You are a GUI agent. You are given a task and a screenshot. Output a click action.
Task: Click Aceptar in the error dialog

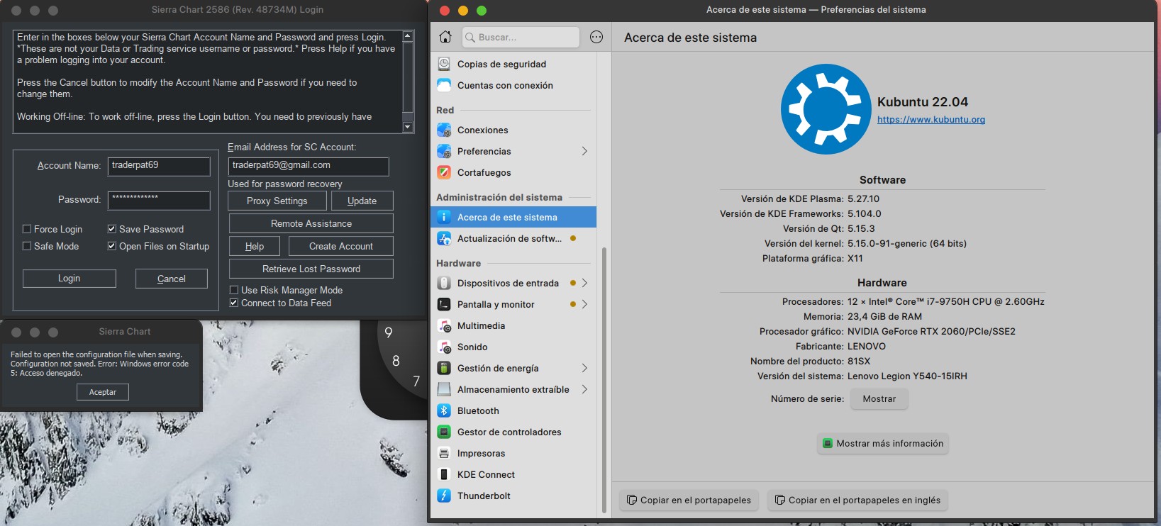coord(103,392)
